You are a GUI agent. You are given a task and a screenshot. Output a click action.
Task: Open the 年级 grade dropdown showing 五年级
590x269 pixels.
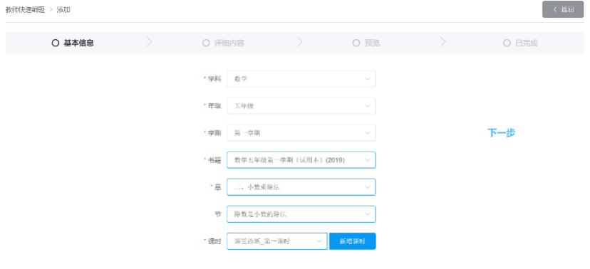(301, 106)
